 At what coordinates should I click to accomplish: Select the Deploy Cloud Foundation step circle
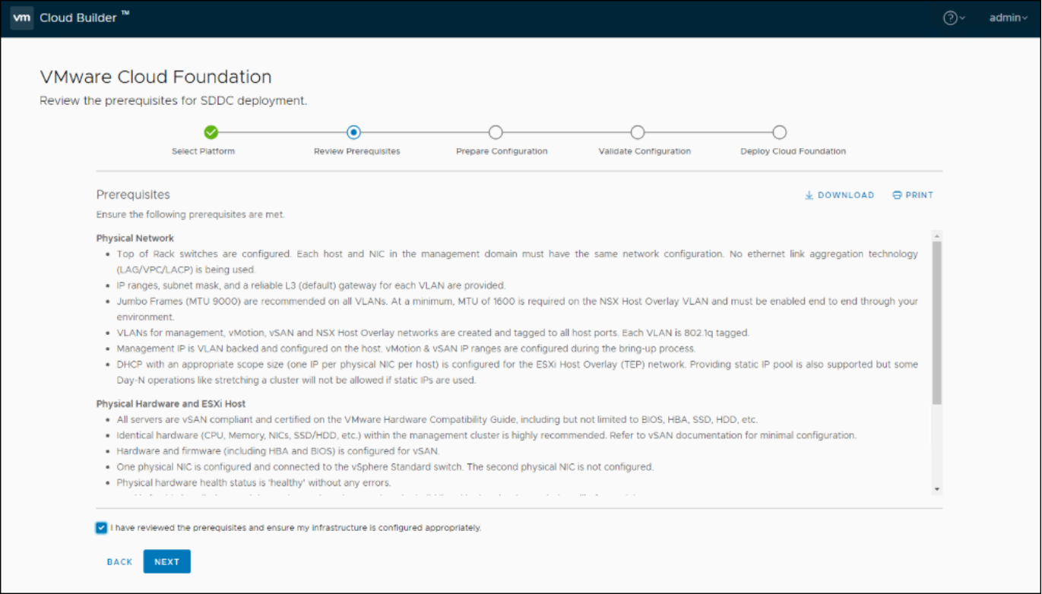pyautogui.click(x=780, y=132)
